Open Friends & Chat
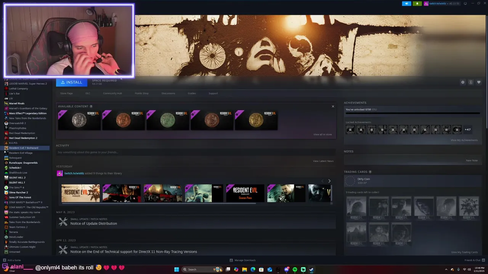488x274 pixels. pos(474,260)
